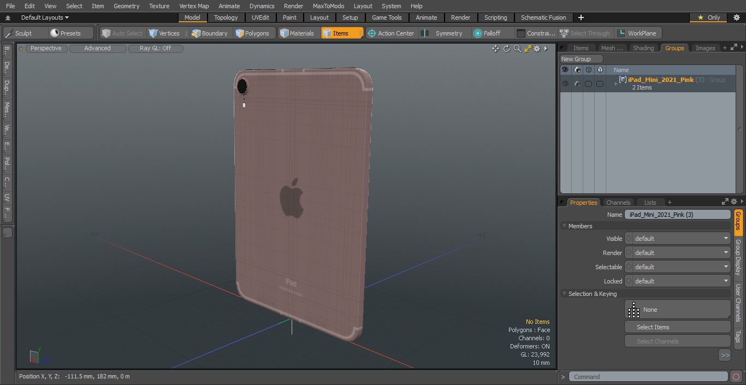Screen dimensions: 746x385
Task: Open the Vertex Map menu
Action: click(x=194, y=6)
